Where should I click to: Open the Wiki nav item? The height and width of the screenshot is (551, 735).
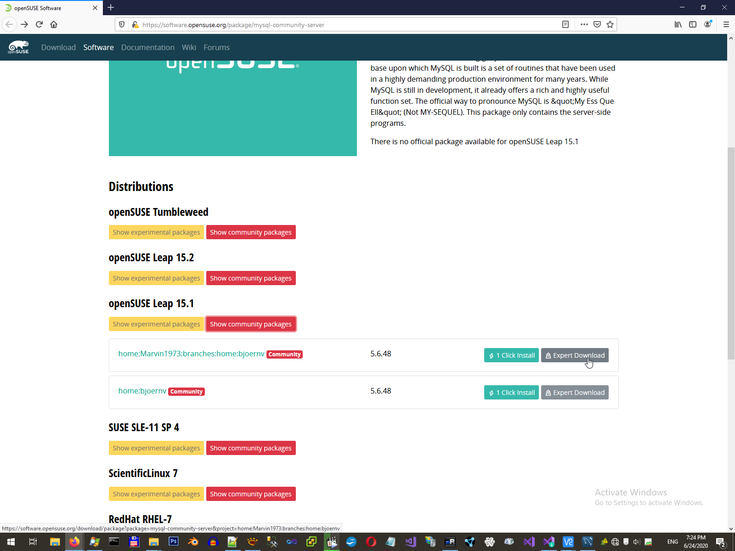click(189, 47)
